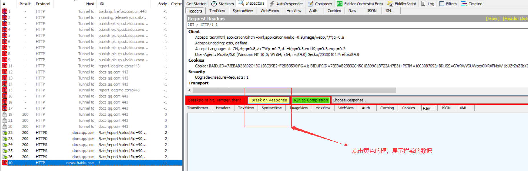
Task: Click the Break on Response button
Action: (269, 100)
